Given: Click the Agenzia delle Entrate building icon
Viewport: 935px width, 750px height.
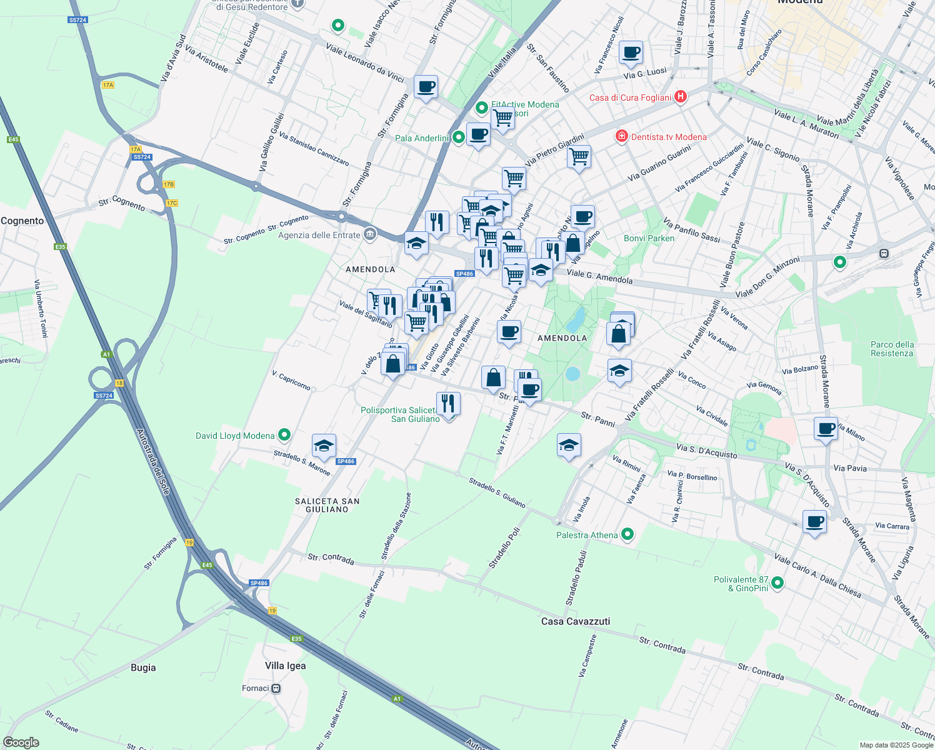Looking at the screenshot, I should click(x=370, y=235).
